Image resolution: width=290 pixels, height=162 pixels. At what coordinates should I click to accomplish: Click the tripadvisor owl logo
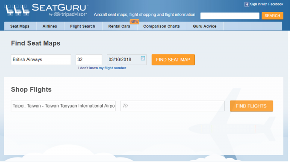57,14
